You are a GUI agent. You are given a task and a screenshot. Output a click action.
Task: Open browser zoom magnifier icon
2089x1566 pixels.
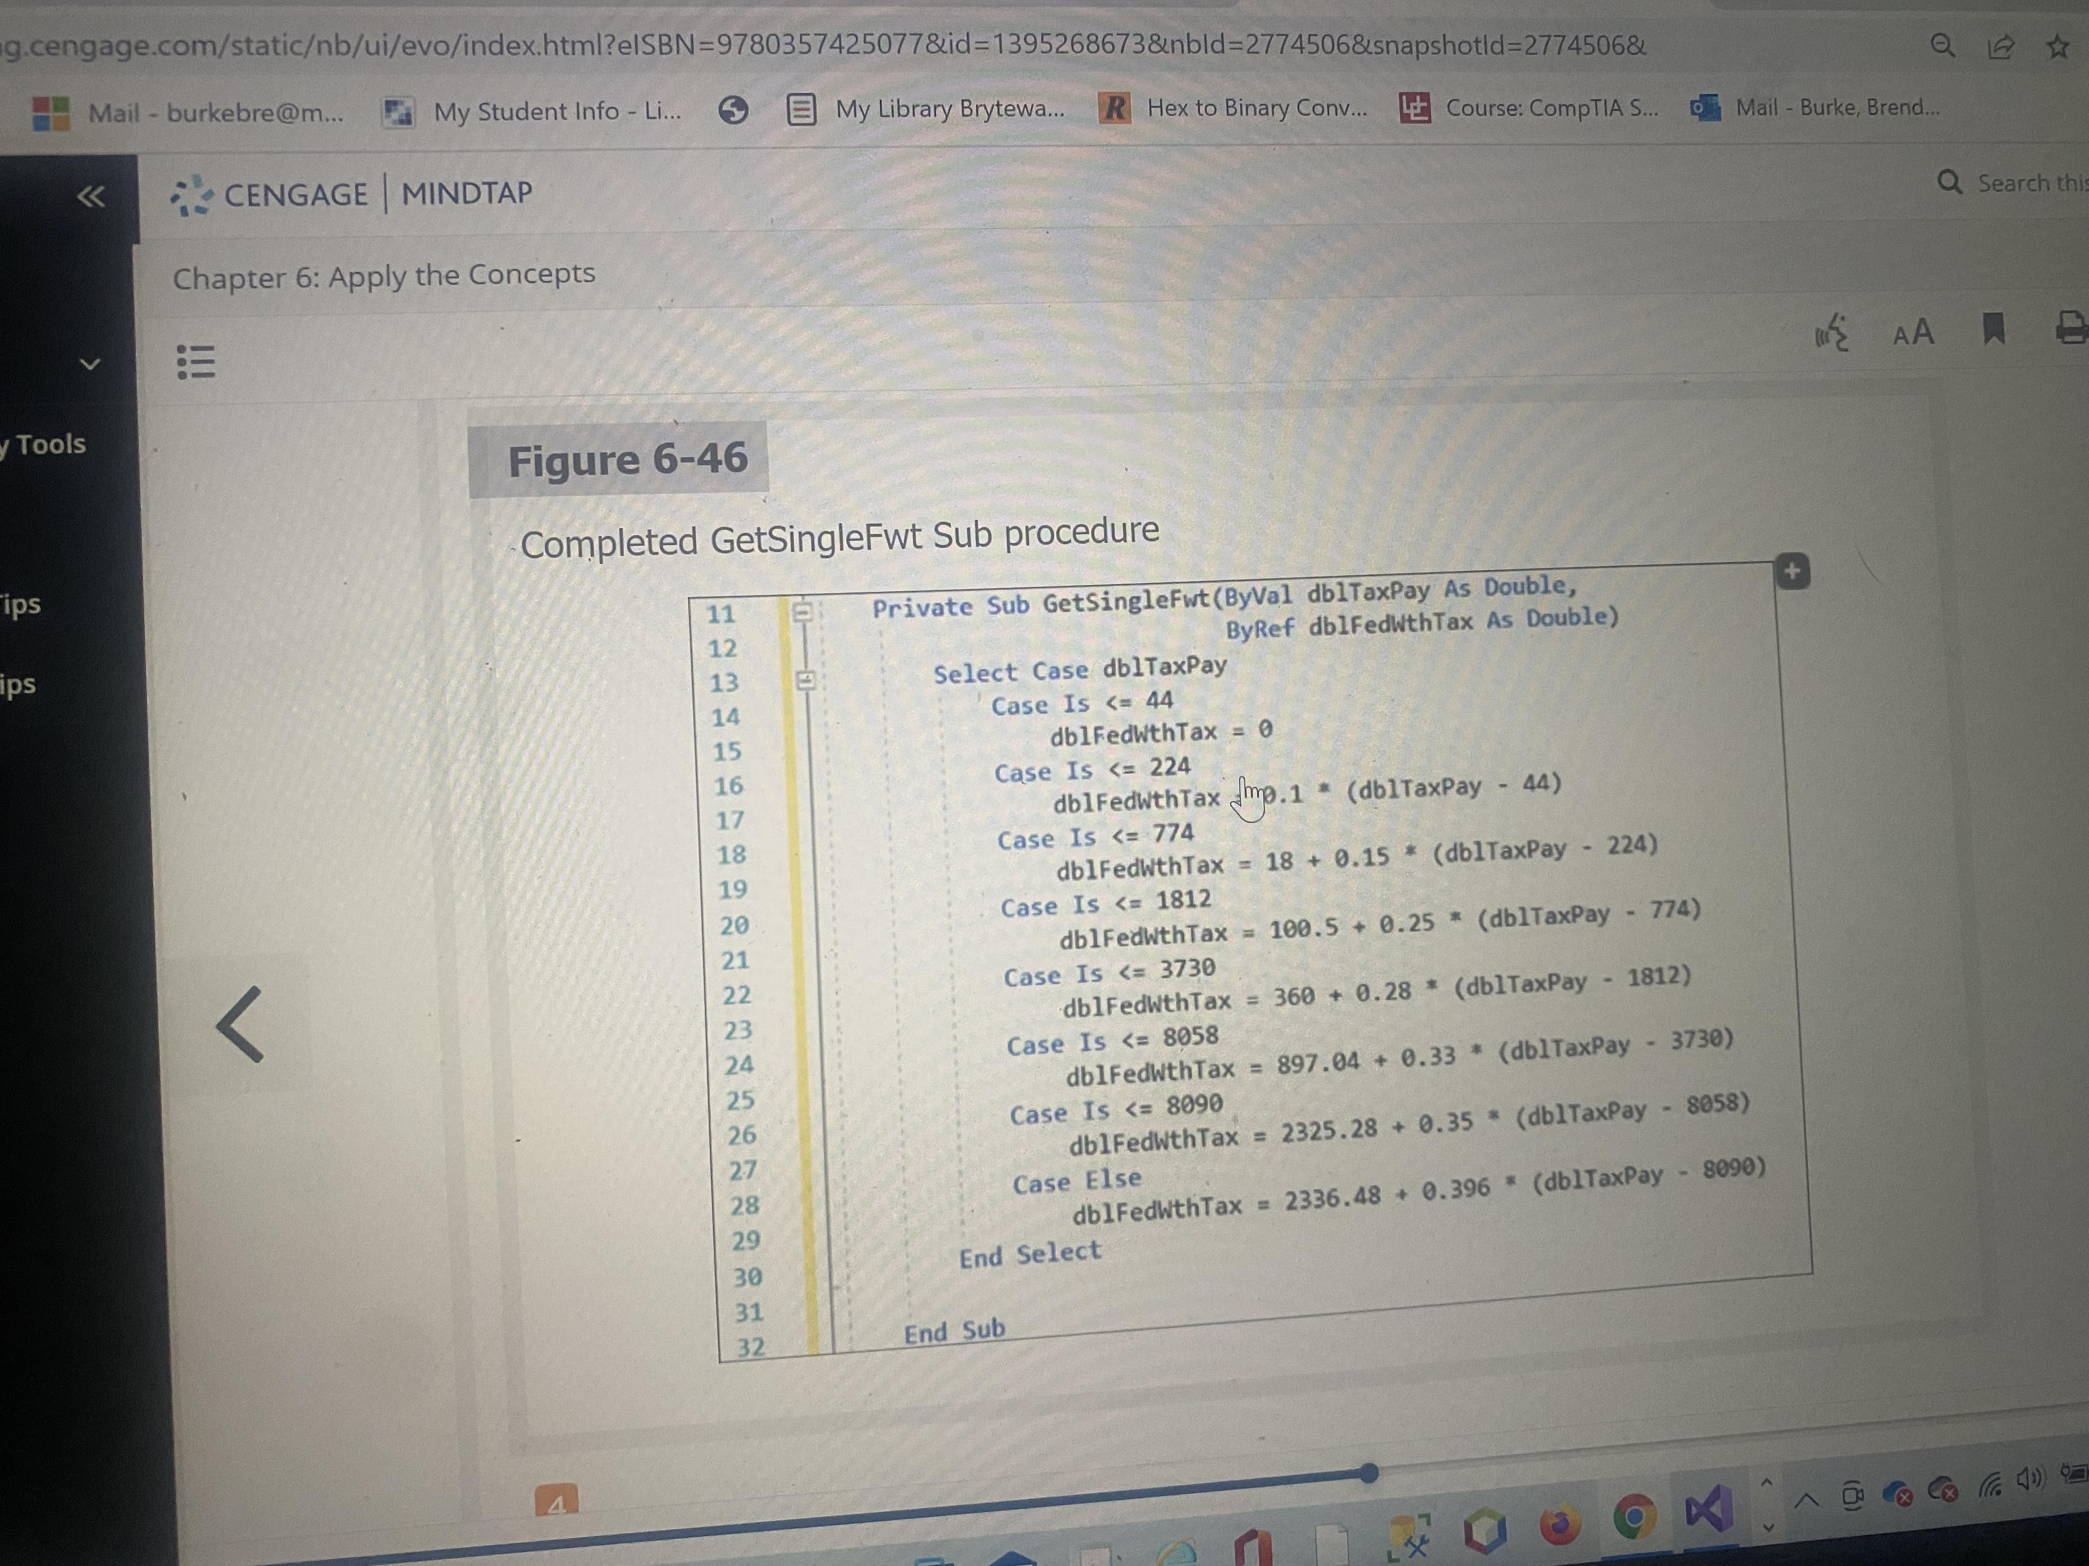[x=1942, y=45]
